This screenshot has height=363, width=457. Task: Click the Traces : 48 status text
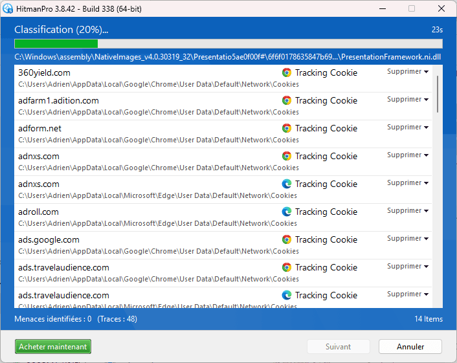117,319
